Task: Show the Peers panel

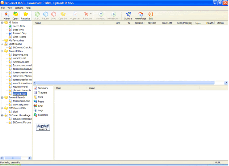Action: [x=36, y=101]
